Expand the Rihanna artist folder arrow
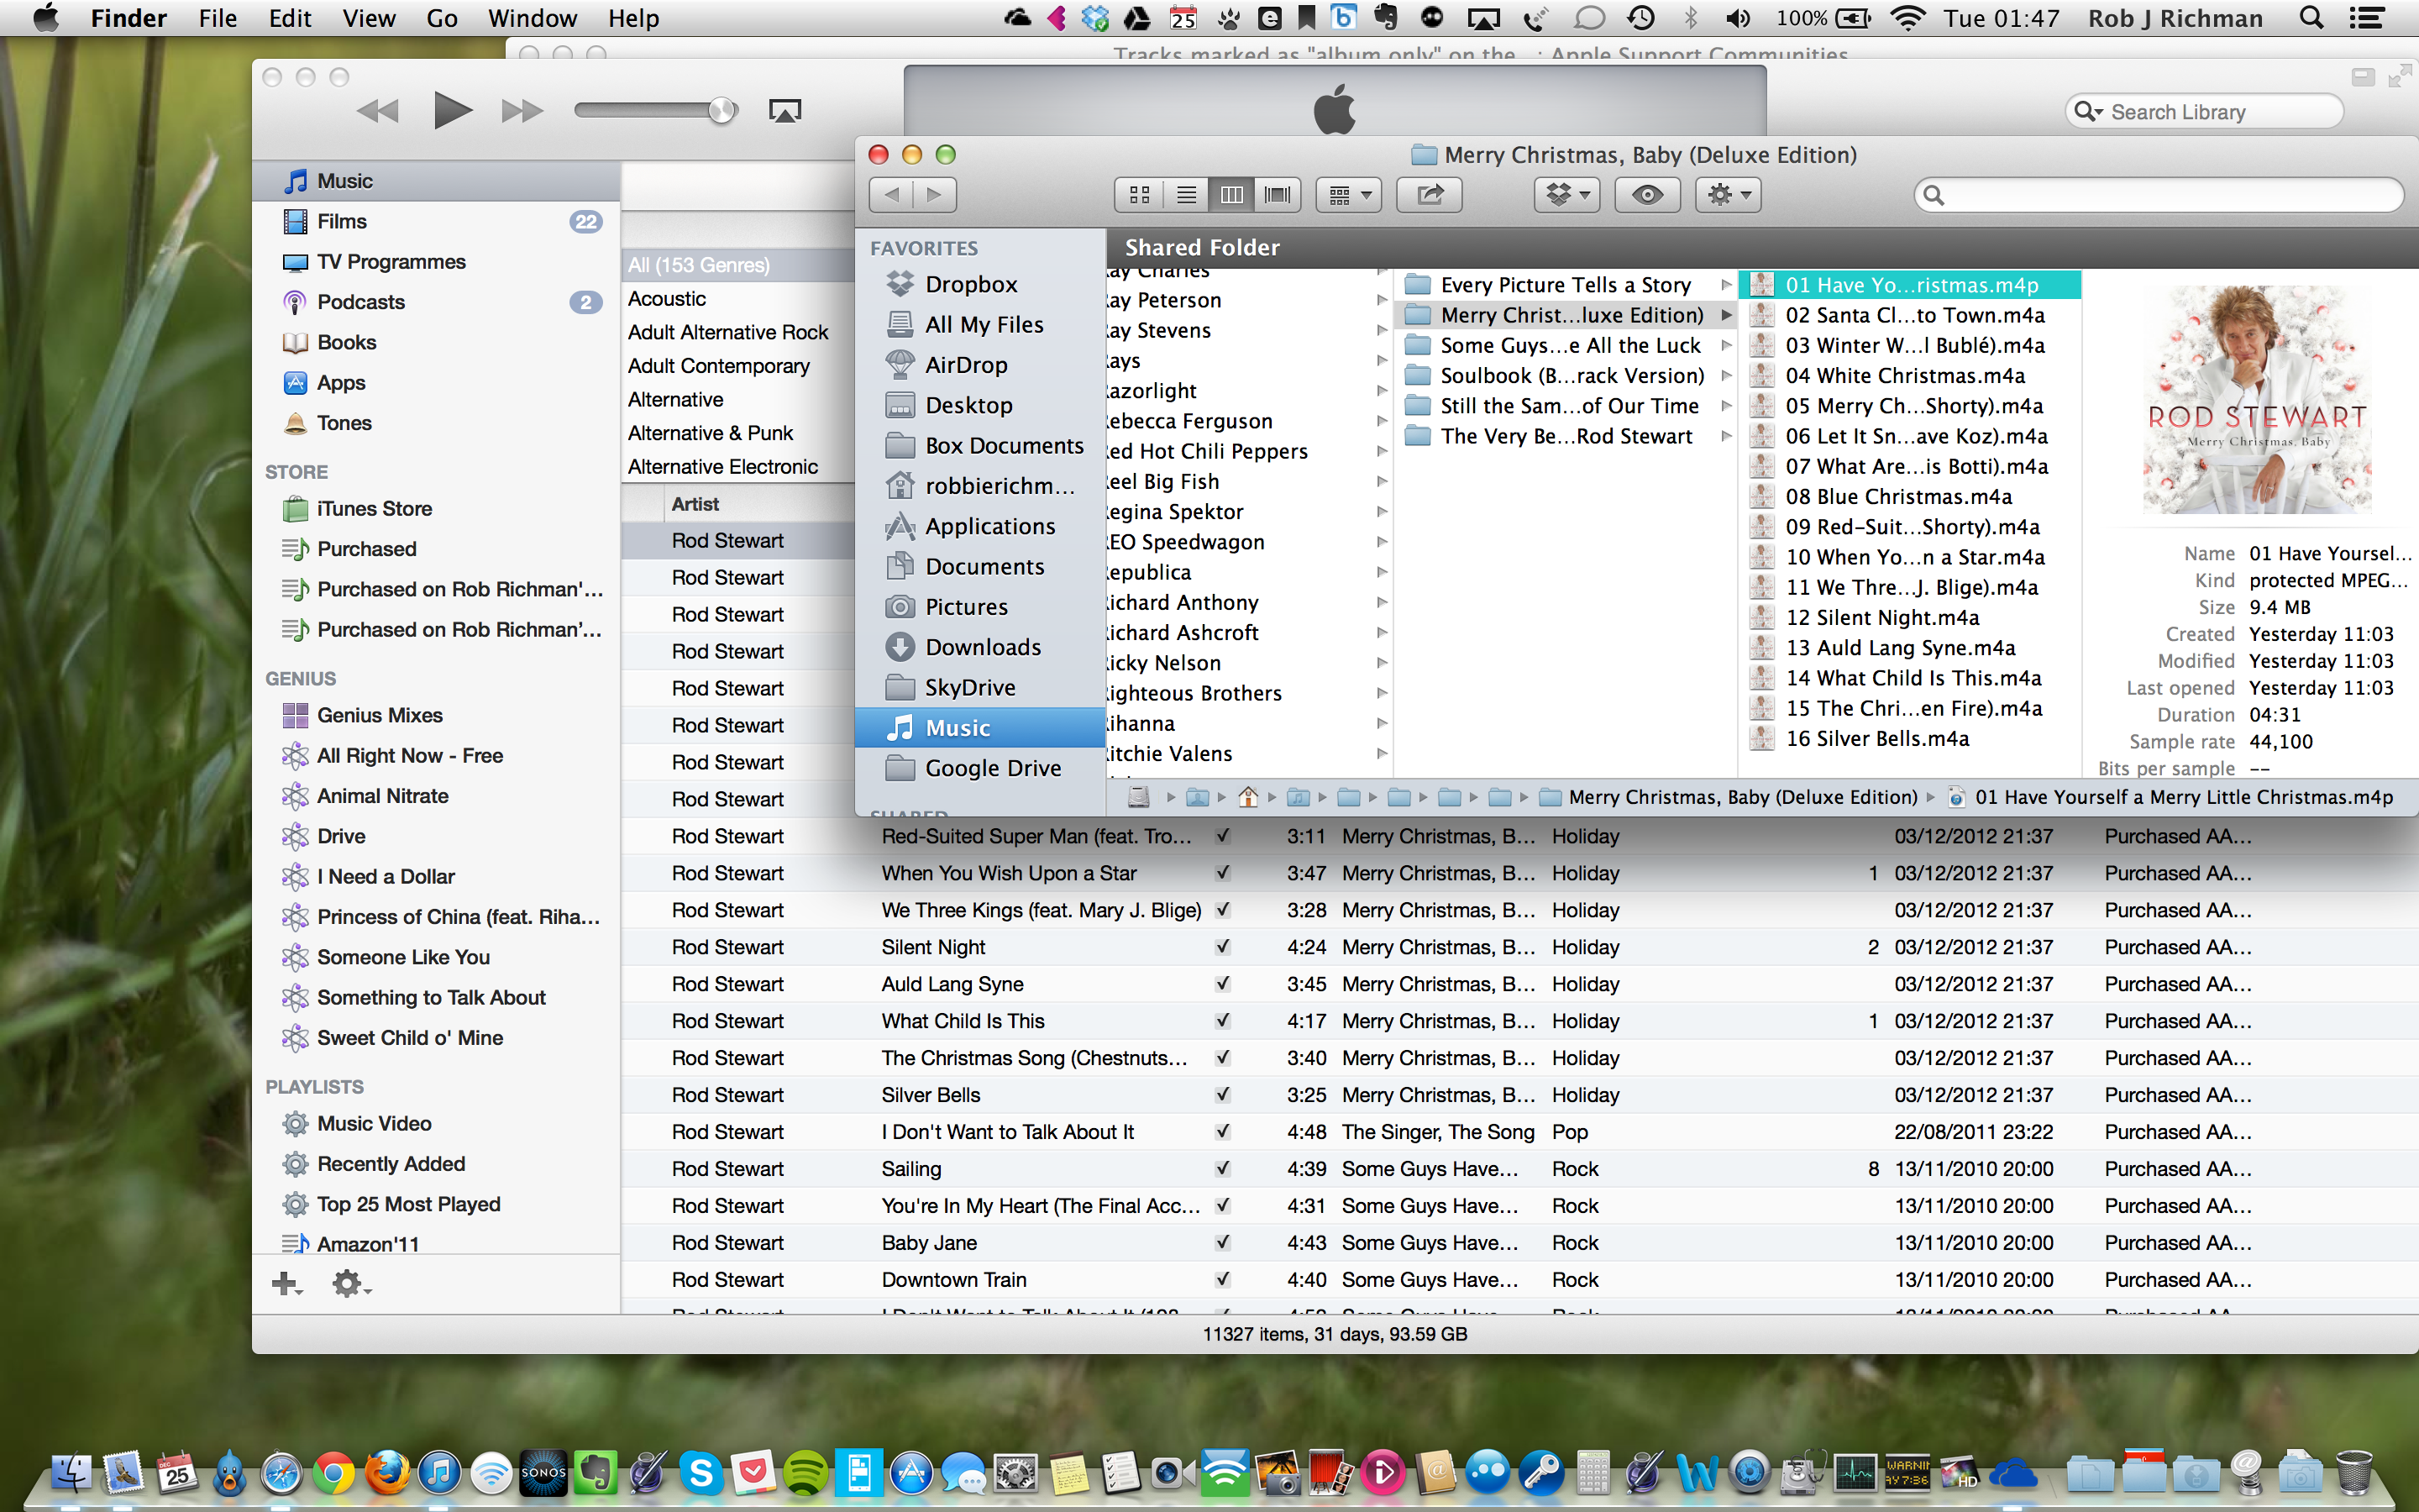This screenshot has width=2419, height=1512. pyautogui.click(x=1382, y=723)
